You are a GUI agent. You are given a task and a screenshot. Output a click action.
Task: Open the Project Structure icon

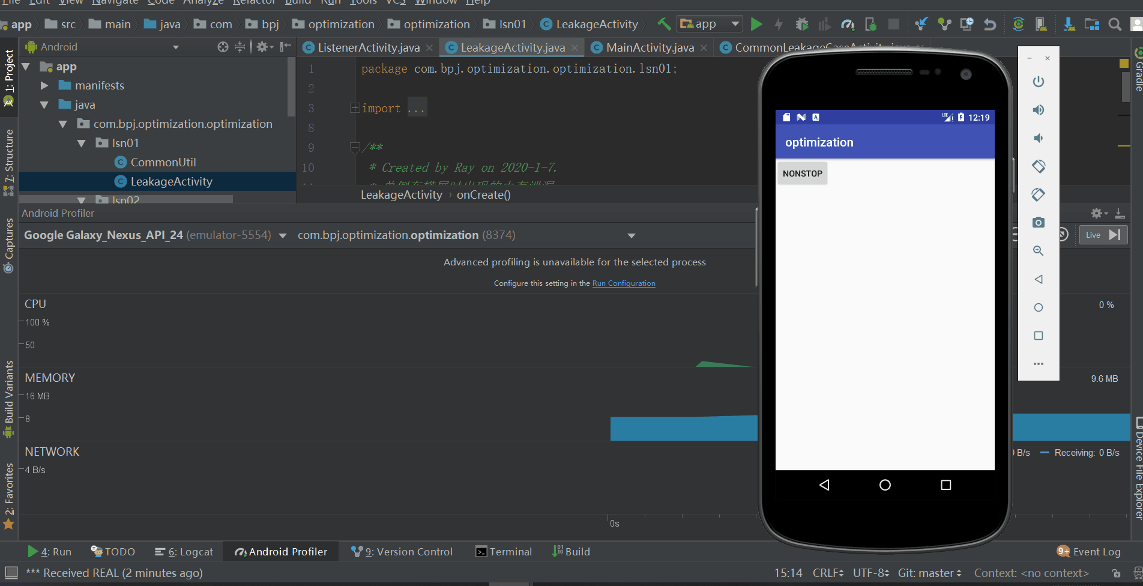click(x=1092, y=24)
